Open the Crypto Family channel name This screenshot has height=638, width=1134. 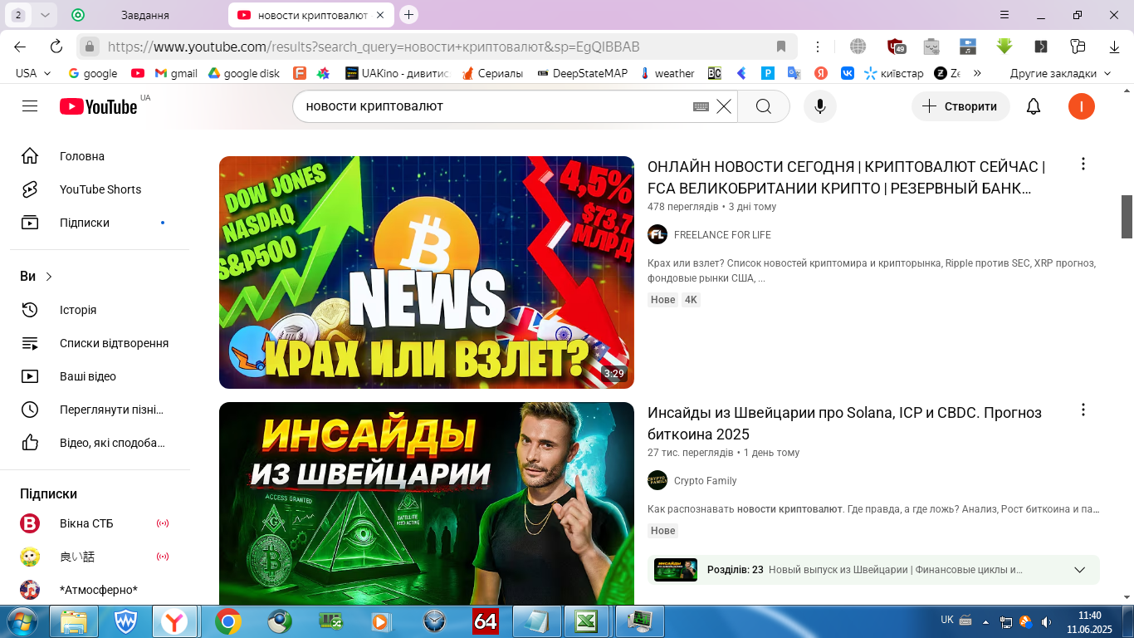tap(705, 481)
